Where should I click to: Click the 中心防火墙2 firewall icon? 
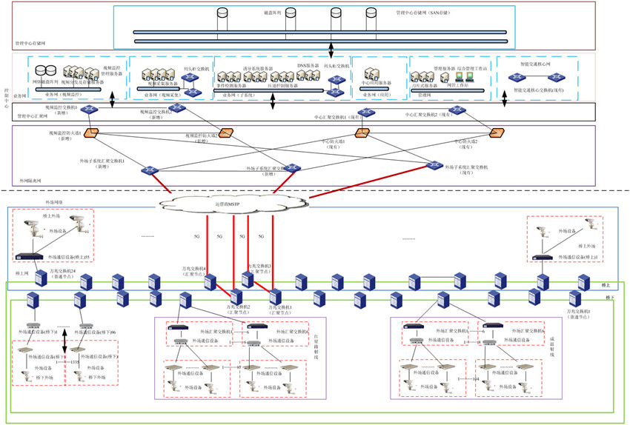497,133
